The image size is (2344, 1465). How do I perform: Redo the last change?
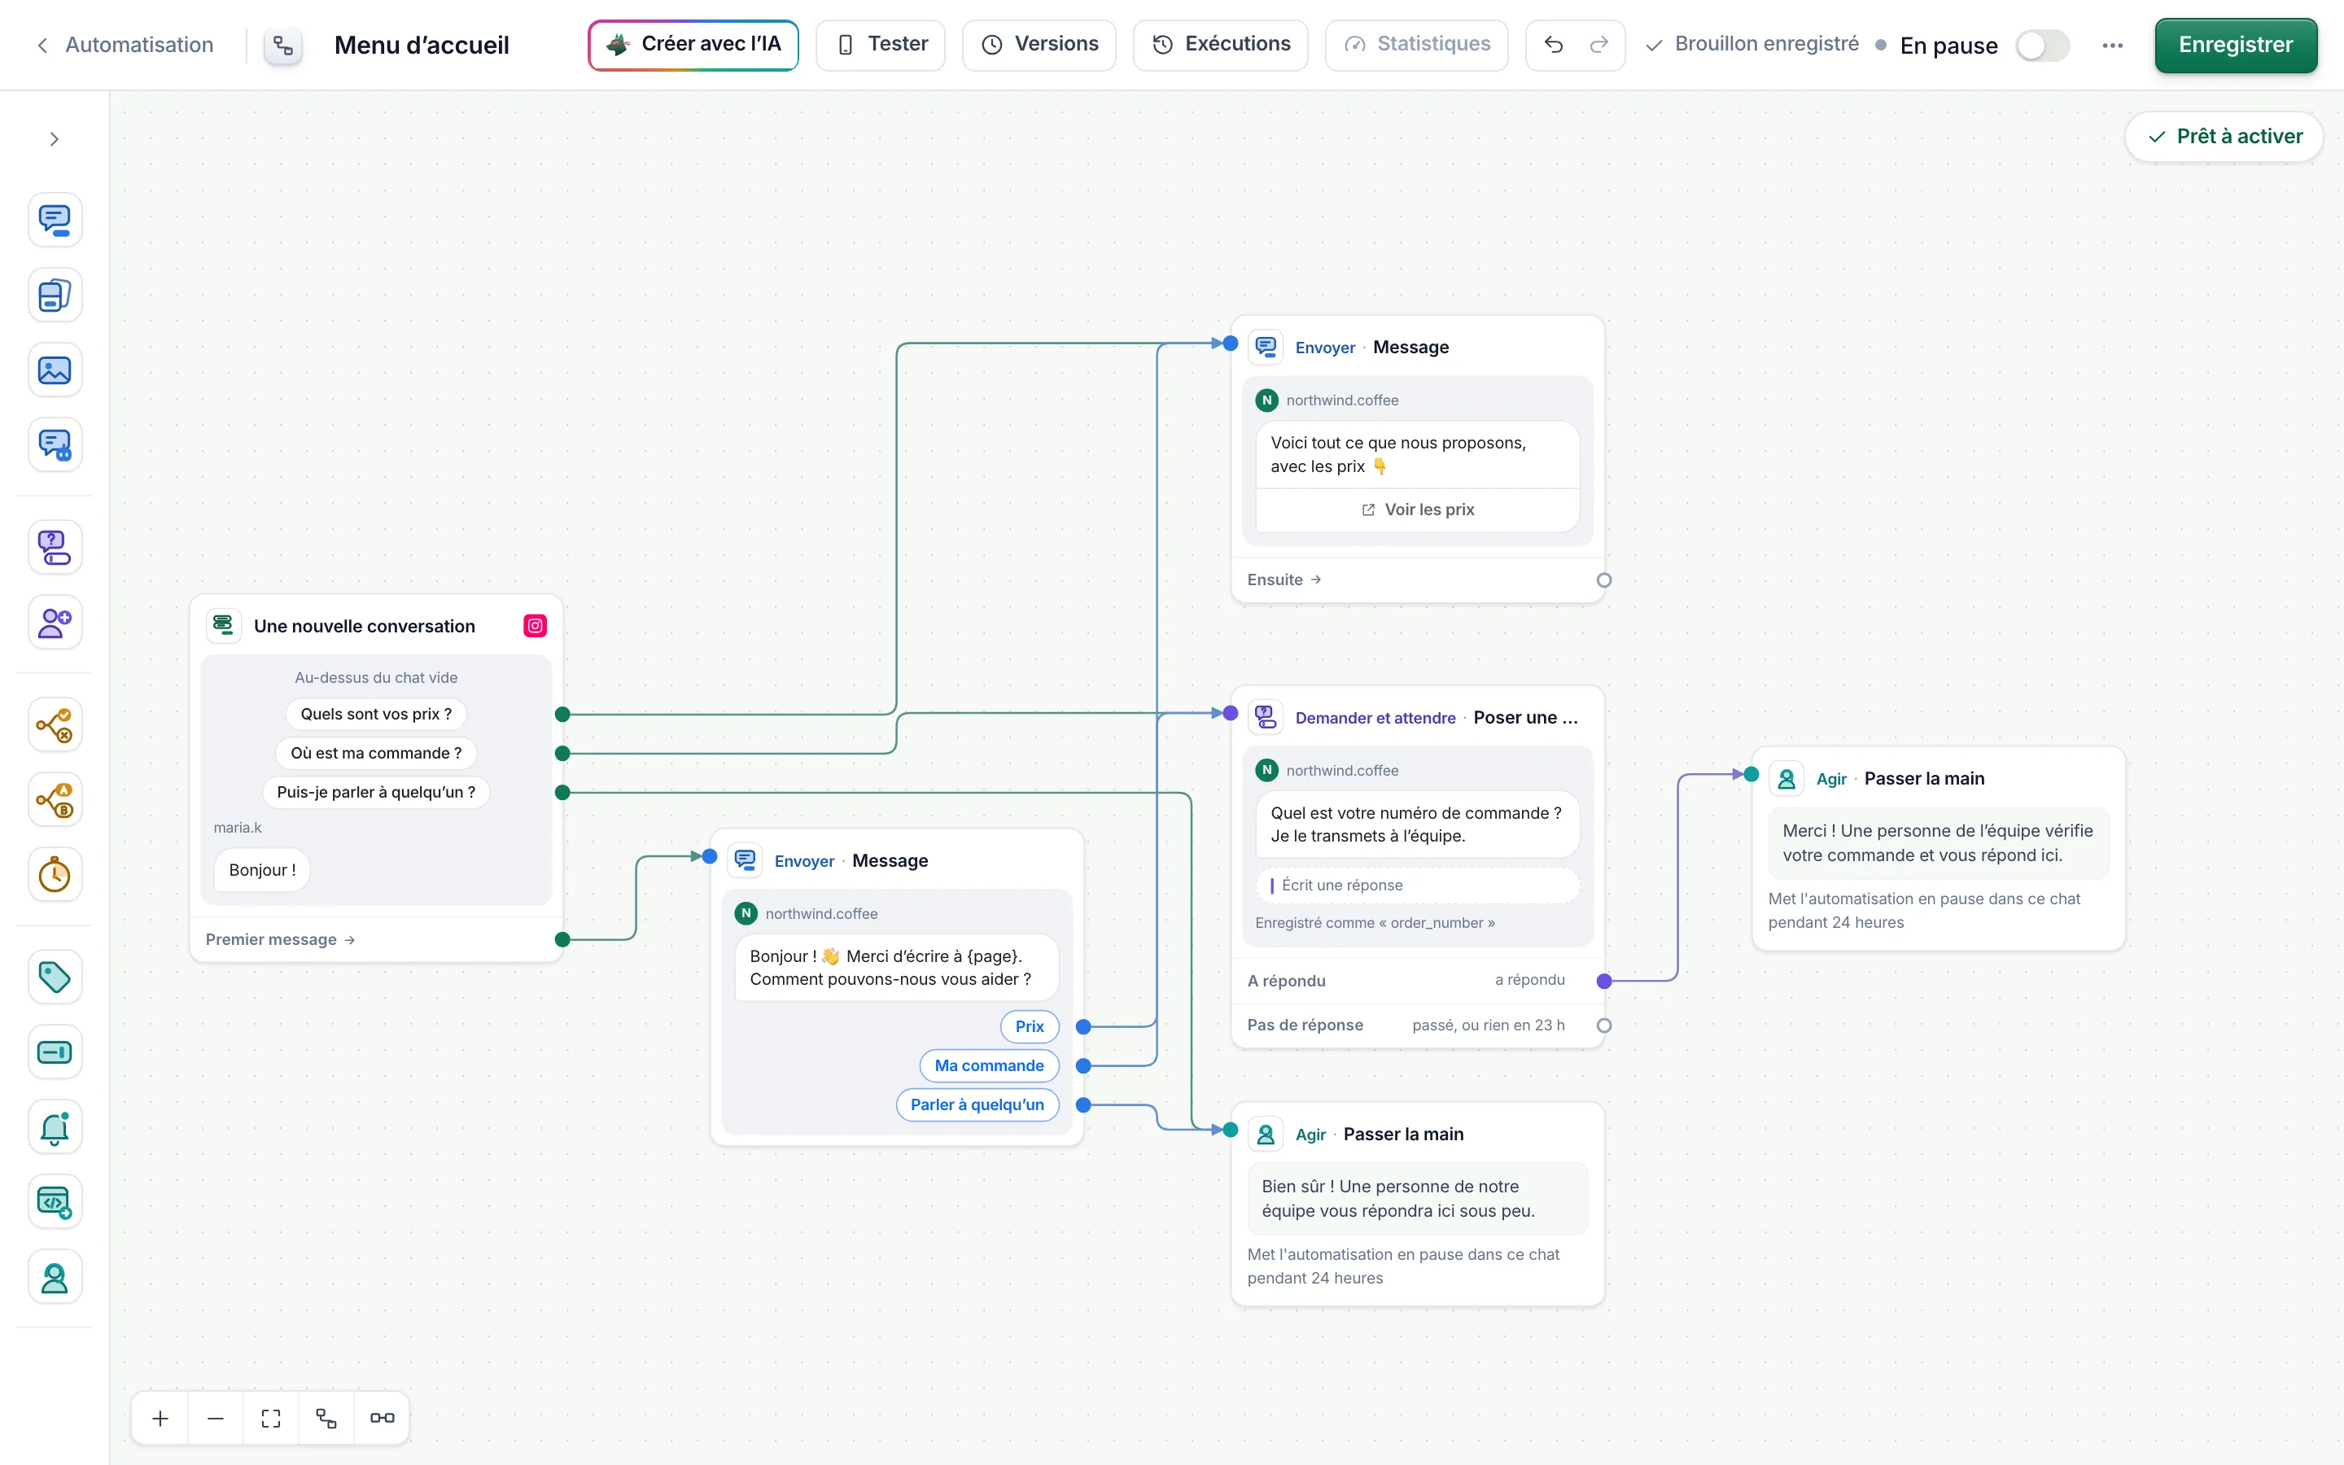click(x=1599, y=45)
